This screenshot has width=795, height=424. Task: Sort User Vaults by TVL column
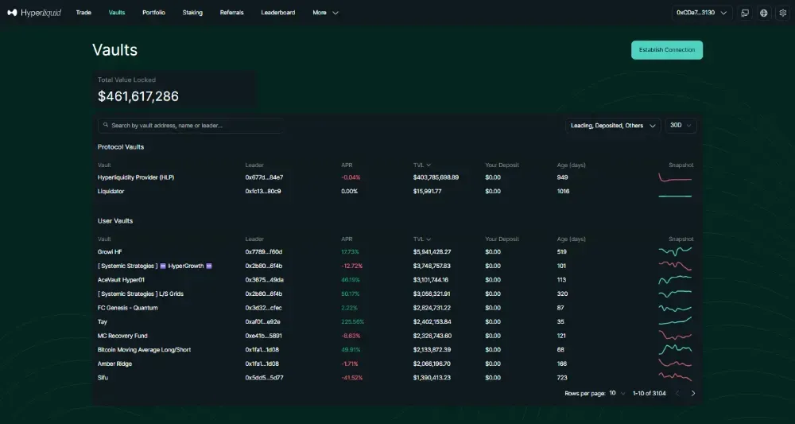(x=421, y=239)
